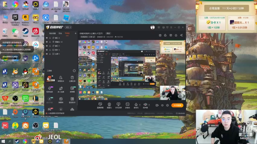Screen dimensions: 257x144
Task: Toggle the lock on 窗口 2 source
Action: 50,38
